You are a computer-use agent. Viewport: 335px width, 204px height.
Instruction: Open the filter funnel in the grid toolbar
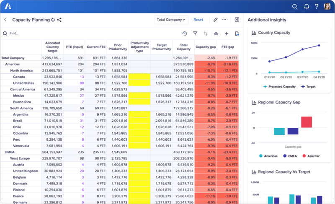click(195, 34)
